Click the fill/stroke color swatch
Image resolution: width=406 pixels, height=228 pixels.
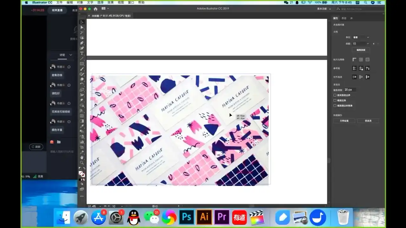[82, 174]
